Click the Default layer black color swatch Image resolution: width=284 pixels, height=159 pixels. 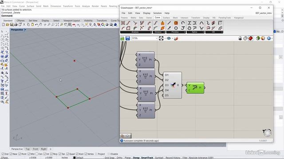[x=74, y=158]
